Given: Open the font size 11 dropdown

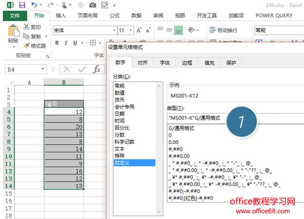Looking at the screenshot, I should click(131, 30).
